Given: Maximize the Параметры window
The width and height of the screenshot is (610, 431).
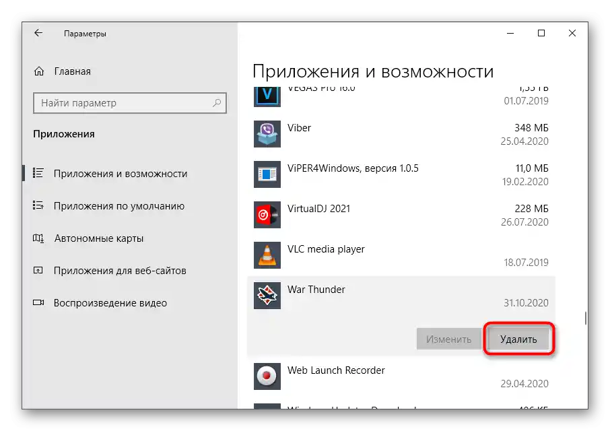Looking at the screenshot, I should (541, 34).
